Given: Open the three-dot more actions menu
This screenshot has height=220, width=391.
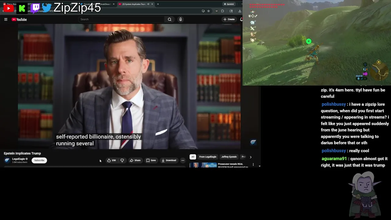Looking at the screenshot, I should (183, 160).
